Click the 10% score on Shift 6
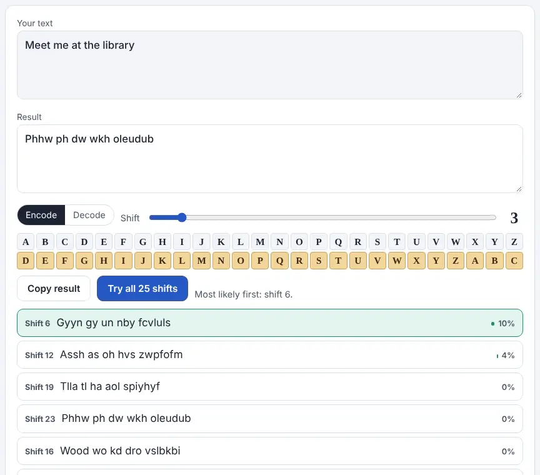540x475 pixels. (506, 324)
